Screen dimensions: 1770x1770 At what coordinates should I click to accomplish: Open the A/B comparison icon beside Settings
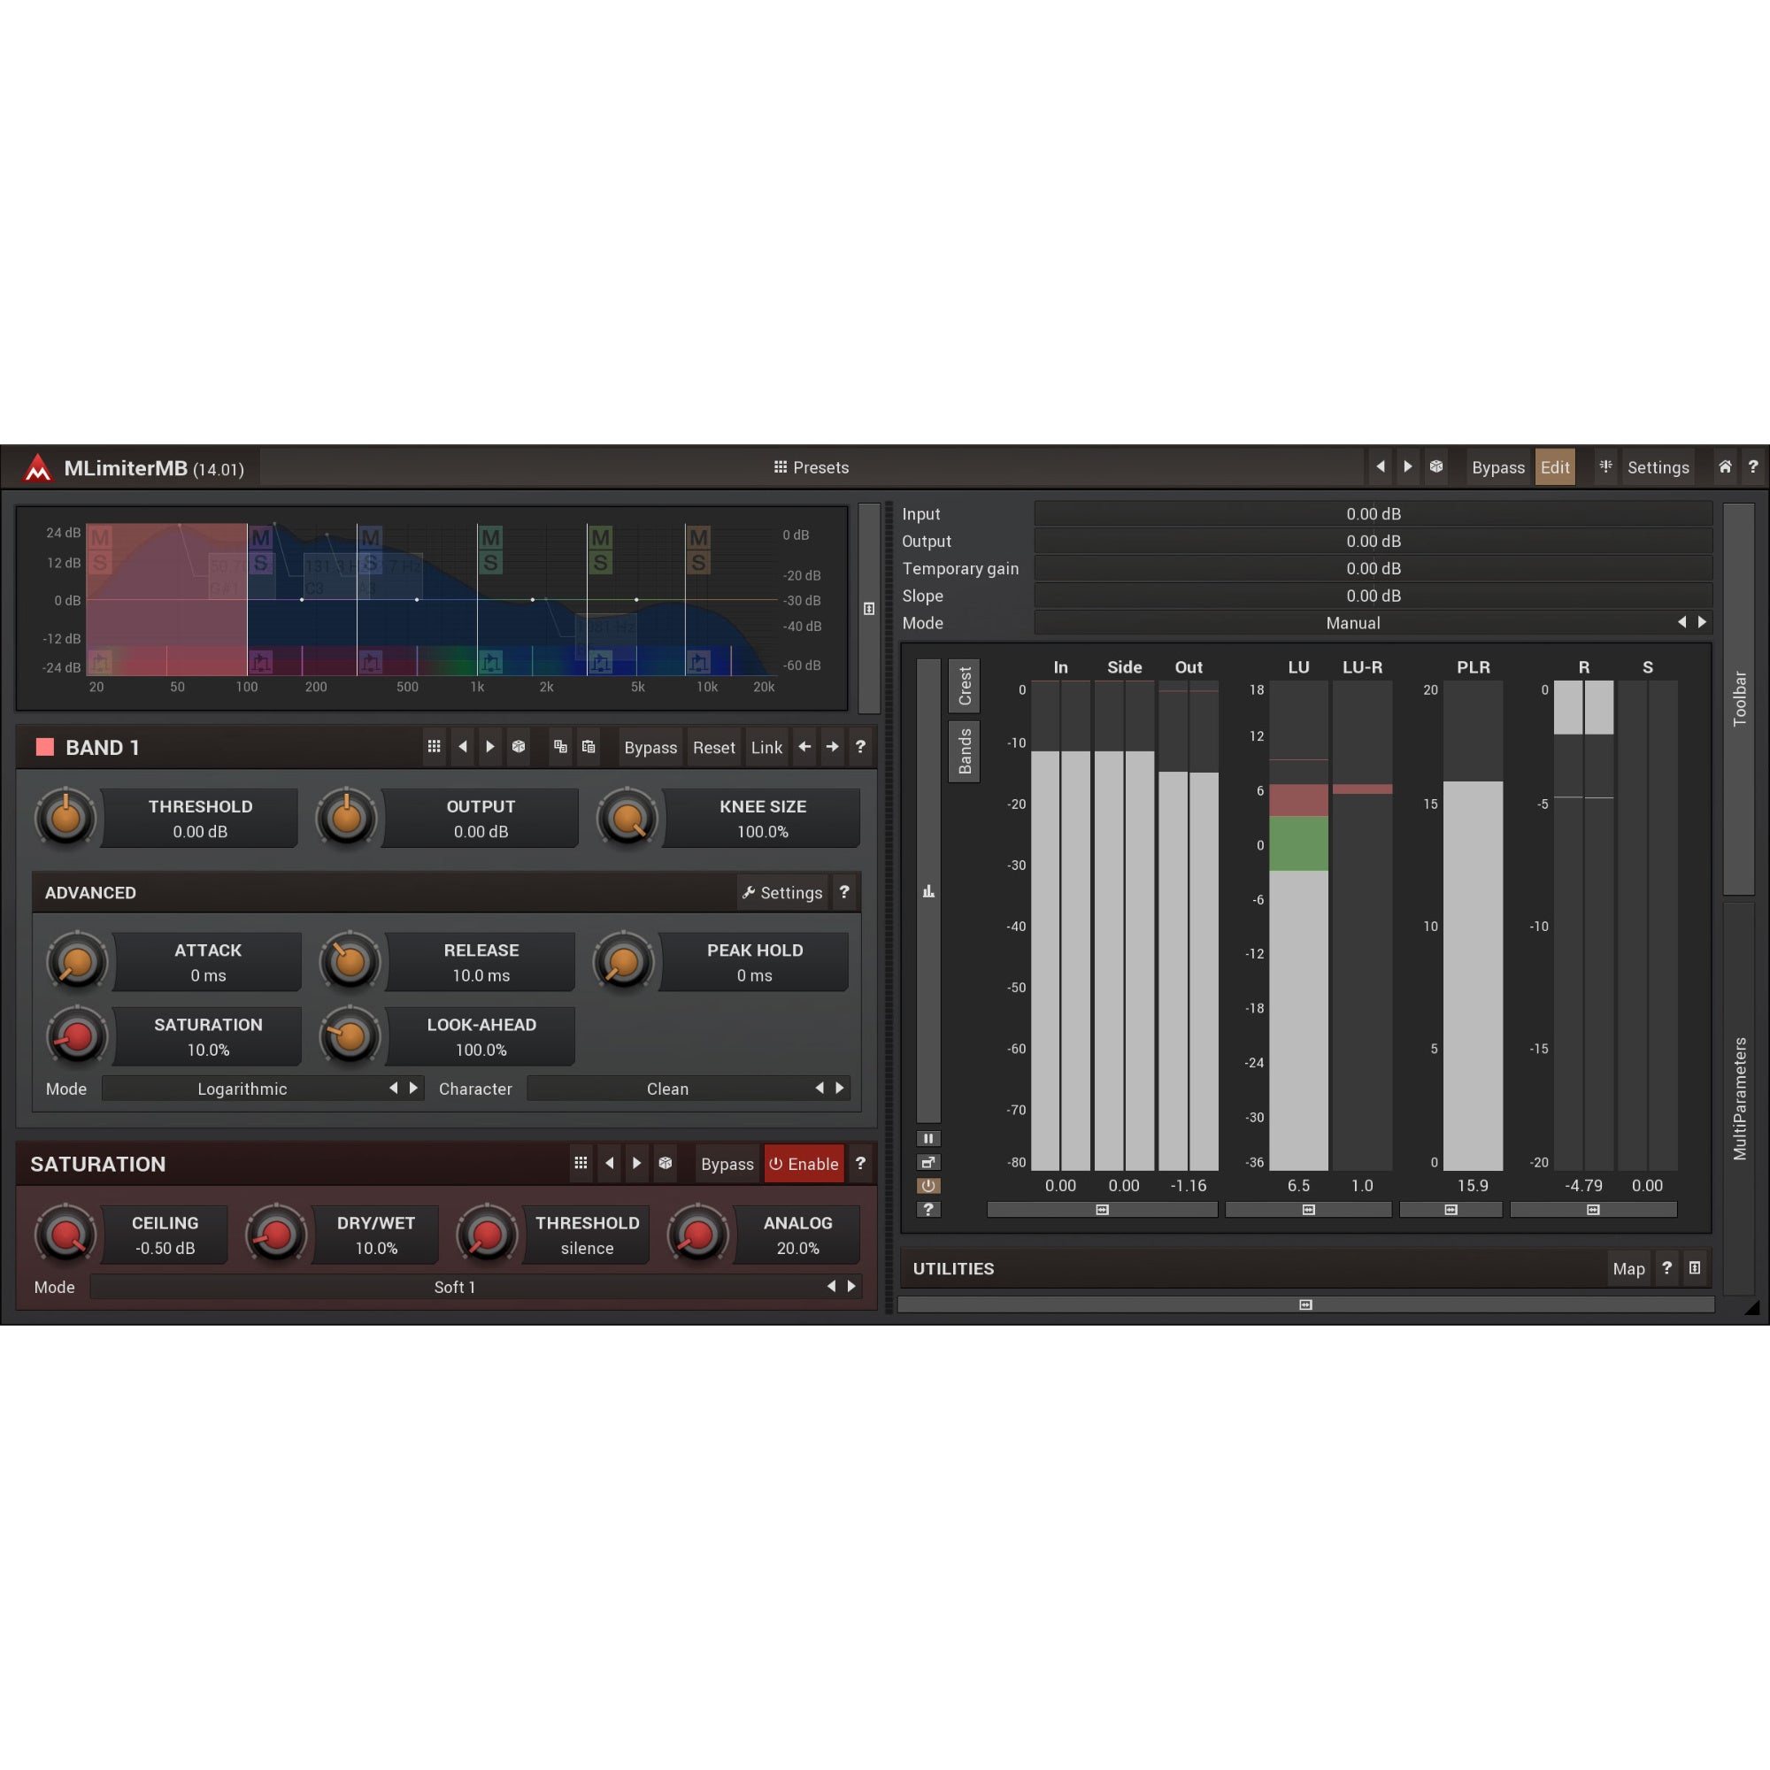[1605, 467]
